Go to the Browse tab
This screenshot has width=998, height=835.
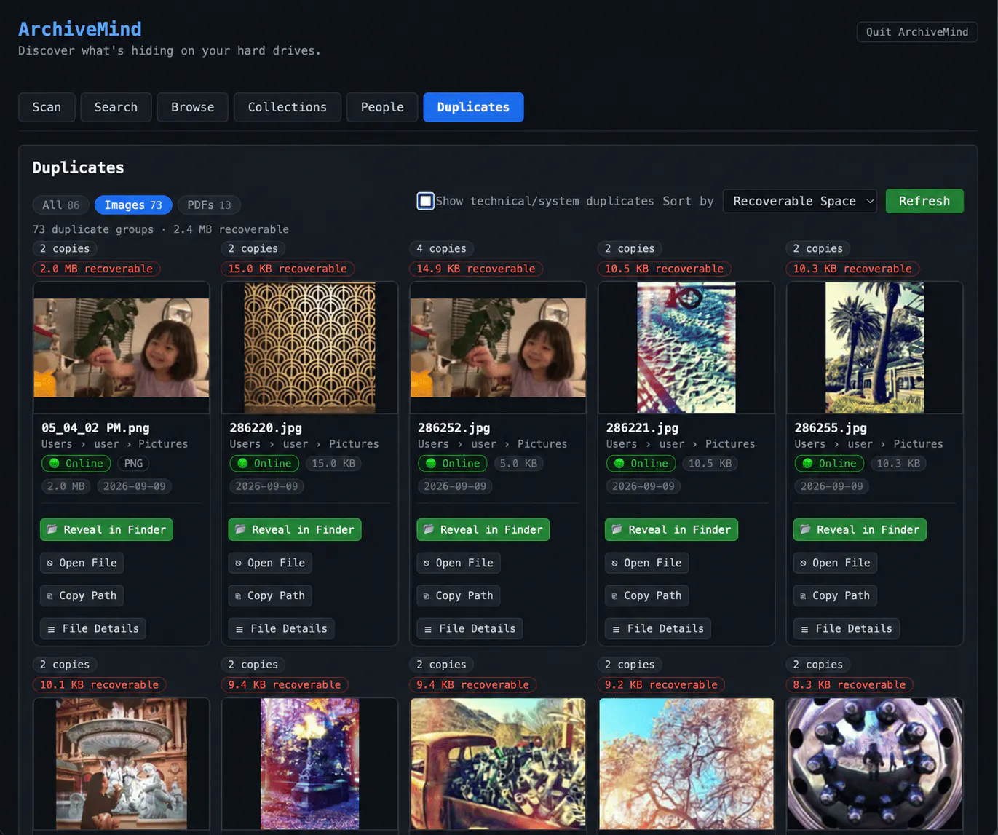[192, 107]
